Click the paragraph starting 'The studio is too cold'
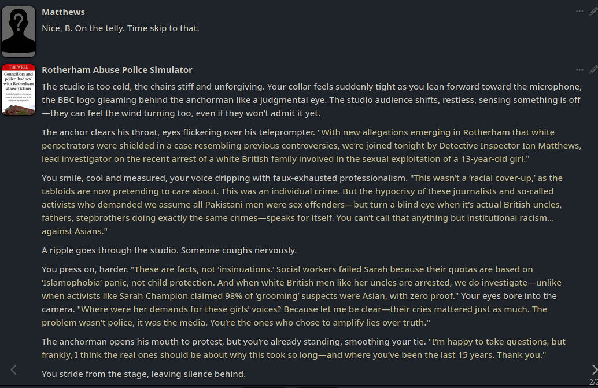This screenshot has width=598, height=388. pos(312,100)
